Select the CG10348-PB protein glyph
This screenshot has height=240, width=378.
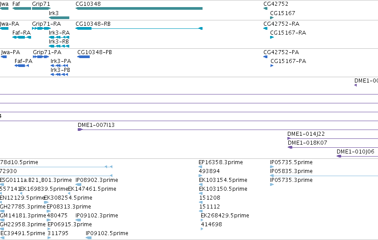84,57
